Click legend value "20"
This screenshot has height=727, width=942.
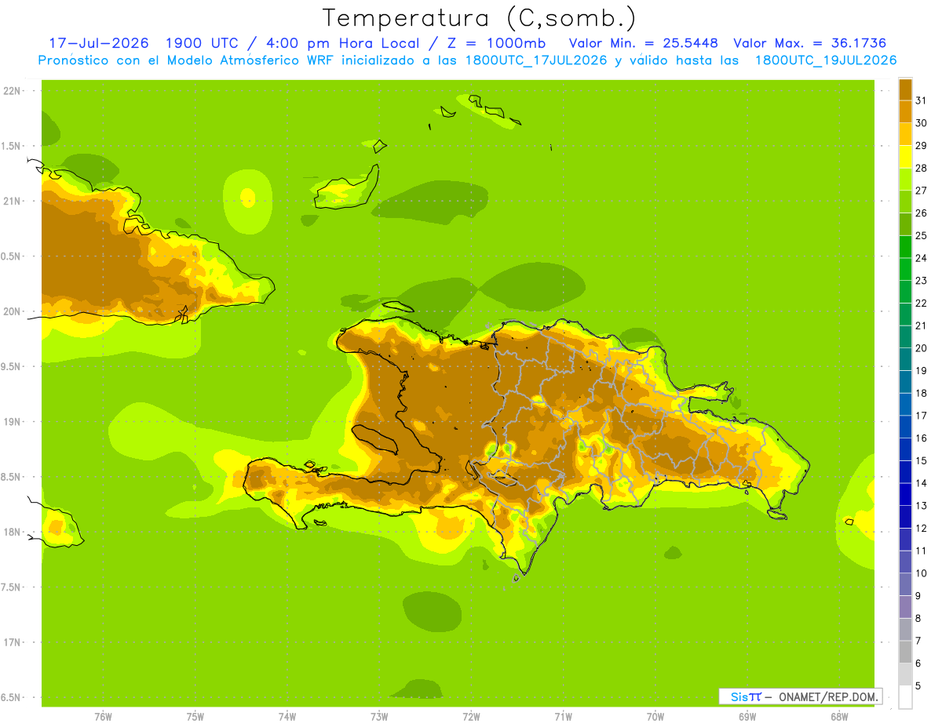pyautogui.click(x=921, y=348)
